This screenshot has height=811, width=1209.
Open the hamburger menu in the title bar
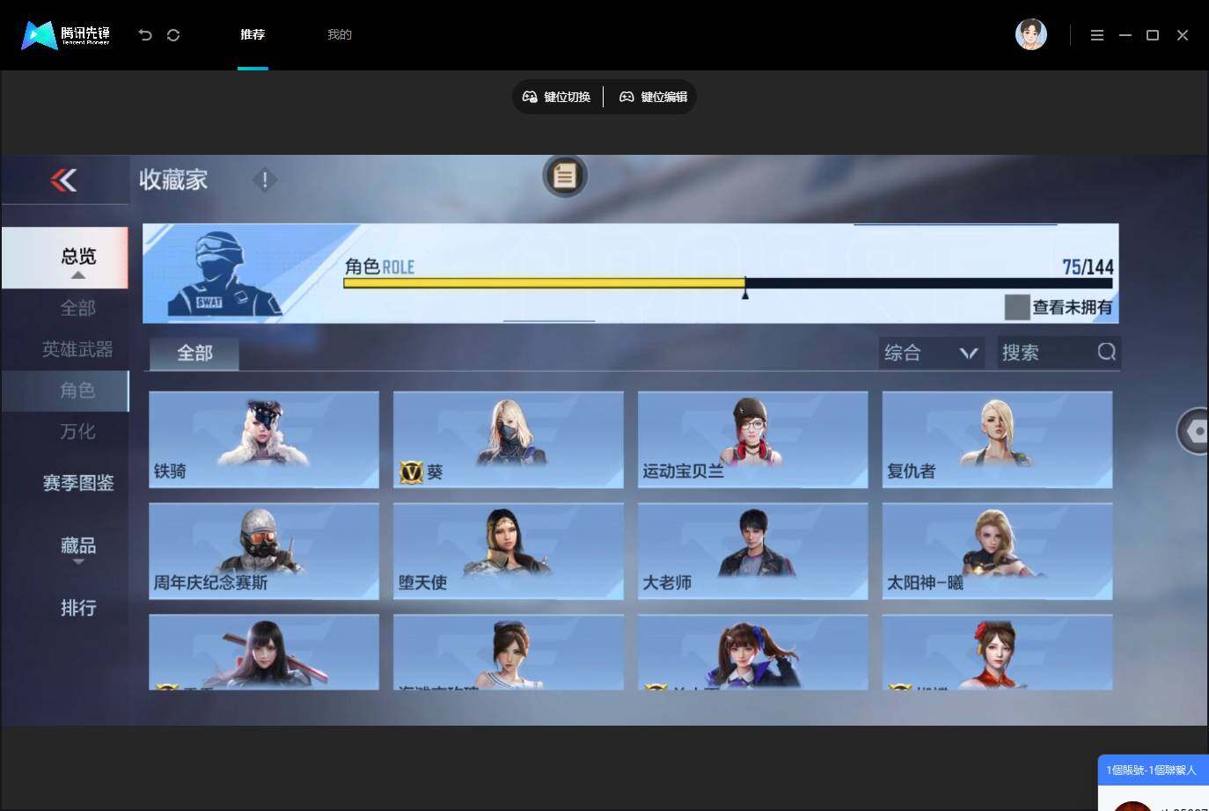point(1097,35)
